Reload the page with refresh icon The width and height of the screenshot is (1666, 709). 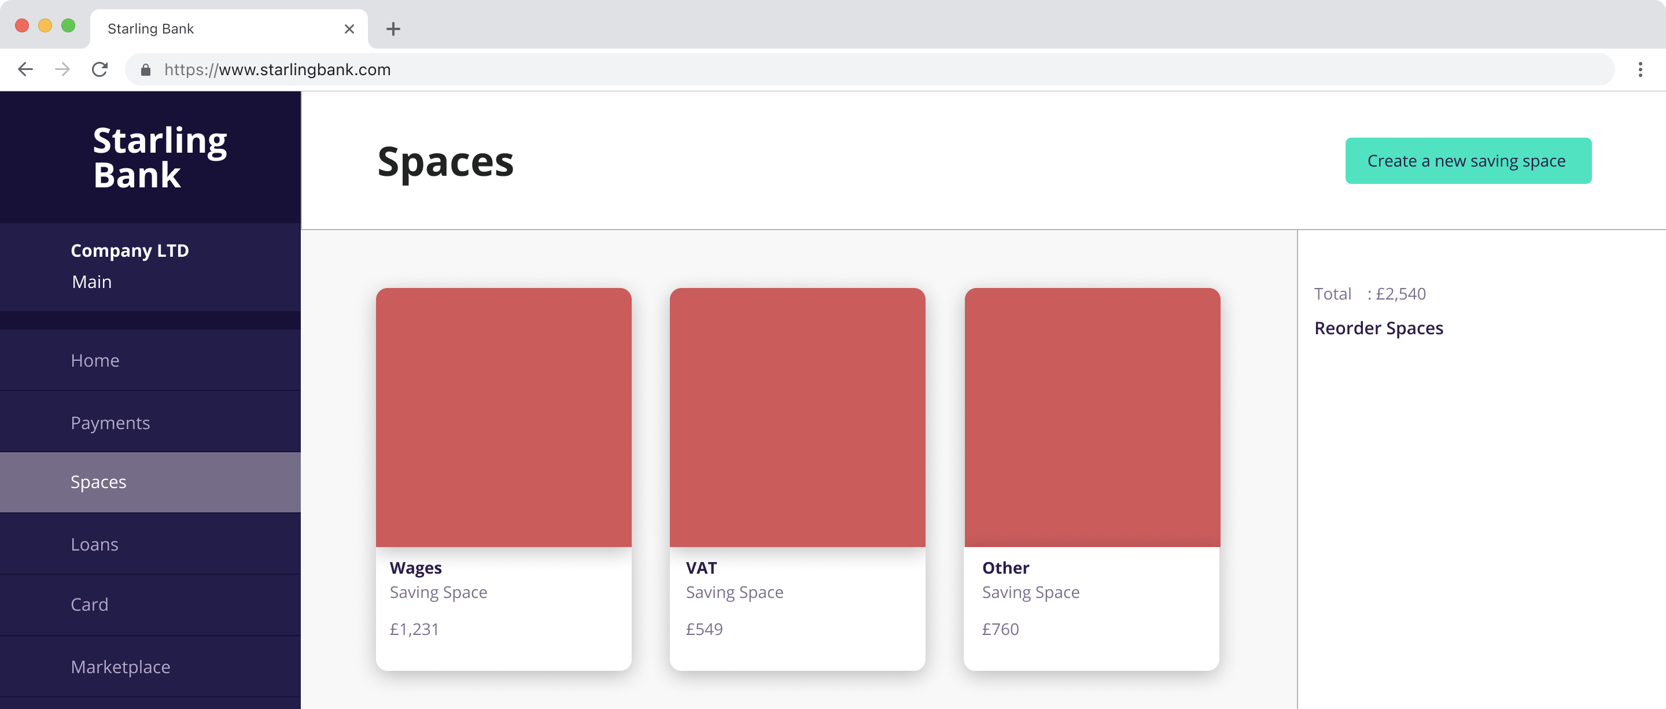coord(99,69)
